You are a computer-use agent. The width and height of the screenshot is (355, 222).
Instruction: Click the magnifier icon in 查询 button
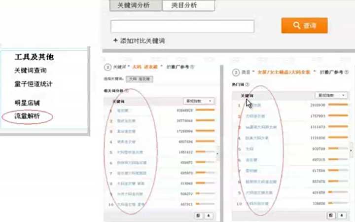pyautogui.click(x=296, y=25)
